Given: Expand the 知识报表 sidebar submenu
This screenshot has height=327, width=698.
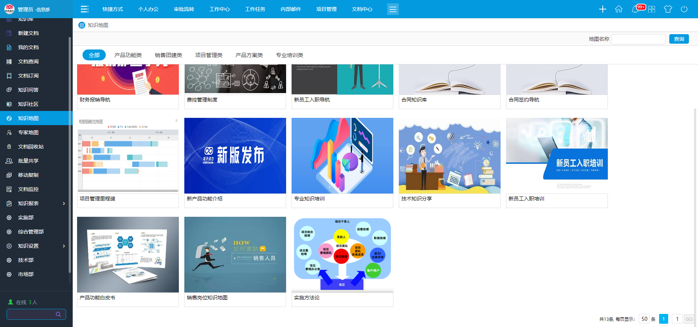Looking at the screenshot, I should pyautogui.click(x=64, y=203).
